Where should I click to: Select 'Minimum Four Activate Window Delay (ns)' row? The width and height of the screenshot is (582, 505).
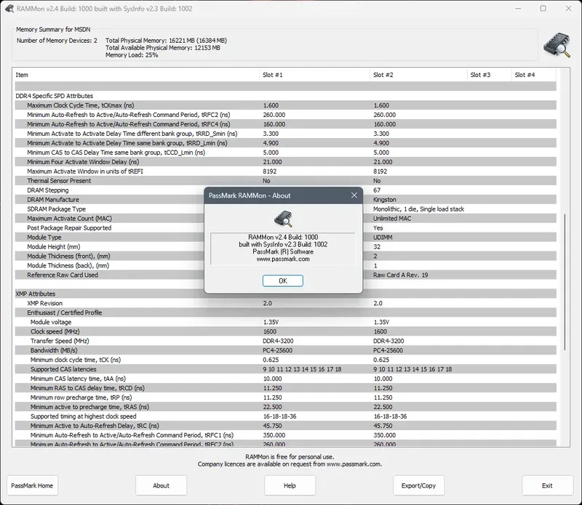click(x=285, y=162)
